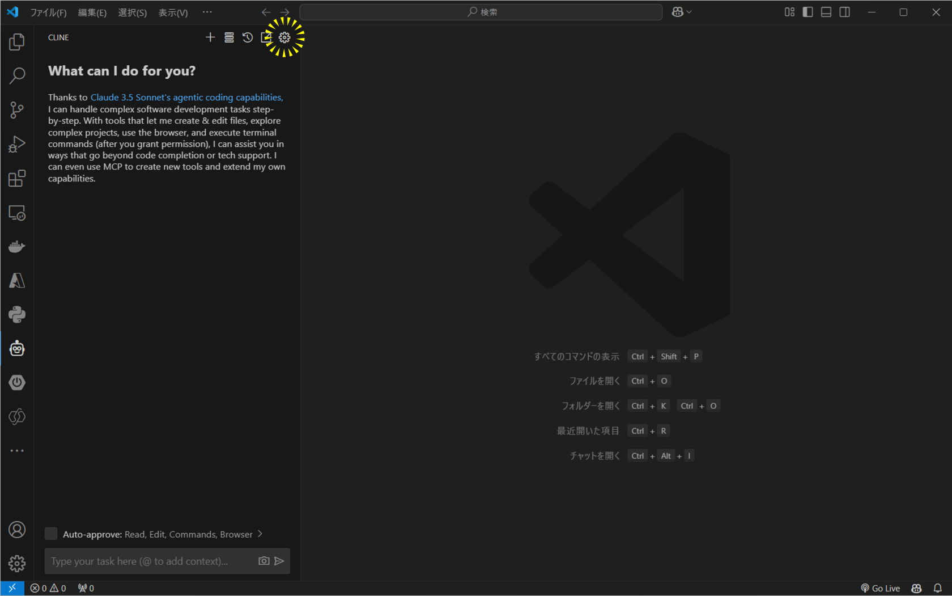Open the Manage gear at activity bar bottom
Image resolution: width=952 pixels, height=596 pixels.
coord(17,563)
